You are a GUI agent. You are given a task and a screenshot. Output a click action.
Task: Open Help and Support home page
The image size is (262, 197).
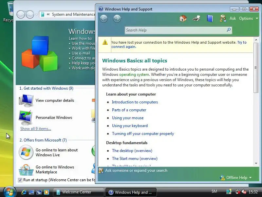coord(183,18)
